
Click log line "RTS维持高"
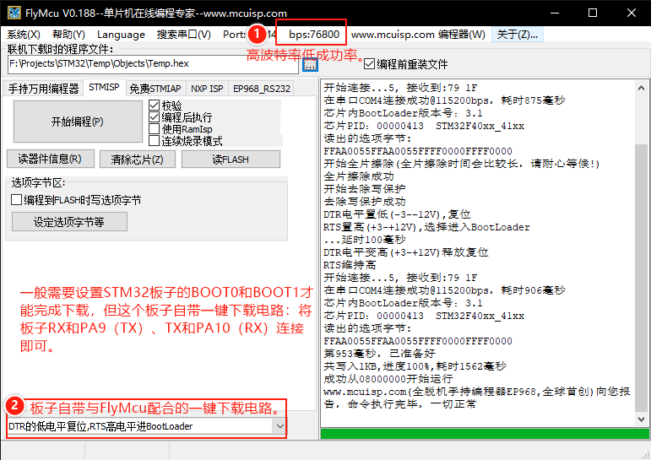coord(350,265)
